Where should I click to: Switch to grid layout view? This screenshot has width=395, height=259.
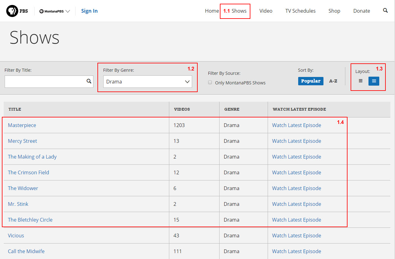coord(360,81)
